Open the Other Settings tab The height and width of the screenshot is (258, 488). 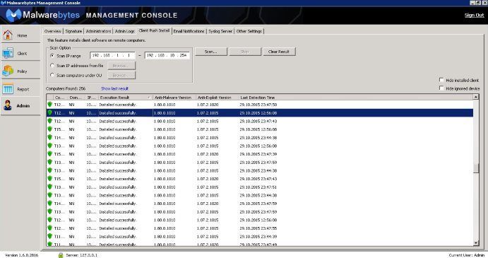click(x=249, y=31)
